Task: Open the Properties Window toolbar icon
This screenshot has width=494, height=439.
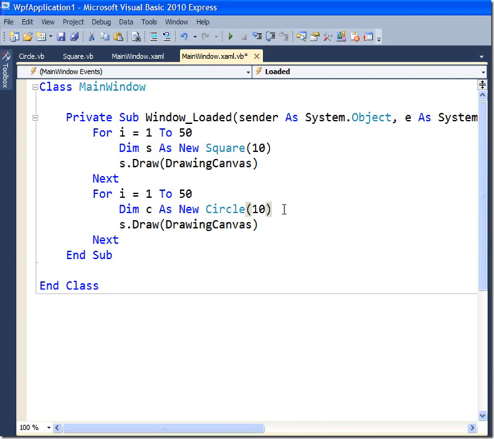Action: pyautogui.click(x=315, y=37)
